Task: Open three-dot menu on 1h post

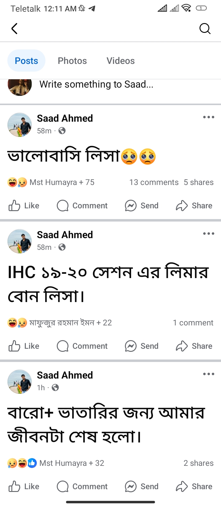Action: click(x=208, y=374)
